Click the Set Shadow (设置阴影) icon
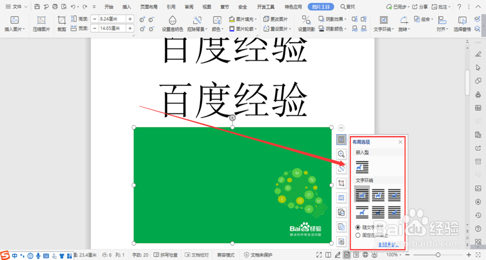This screenshot has height=260, width=486. (306, 20)
